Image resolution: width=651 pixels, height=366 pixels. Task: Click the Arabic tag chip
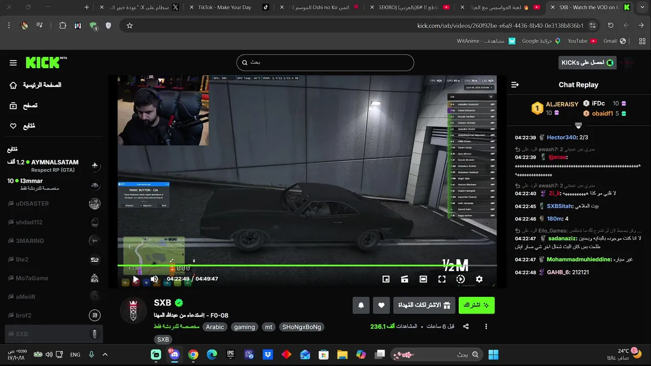[215, 327]
